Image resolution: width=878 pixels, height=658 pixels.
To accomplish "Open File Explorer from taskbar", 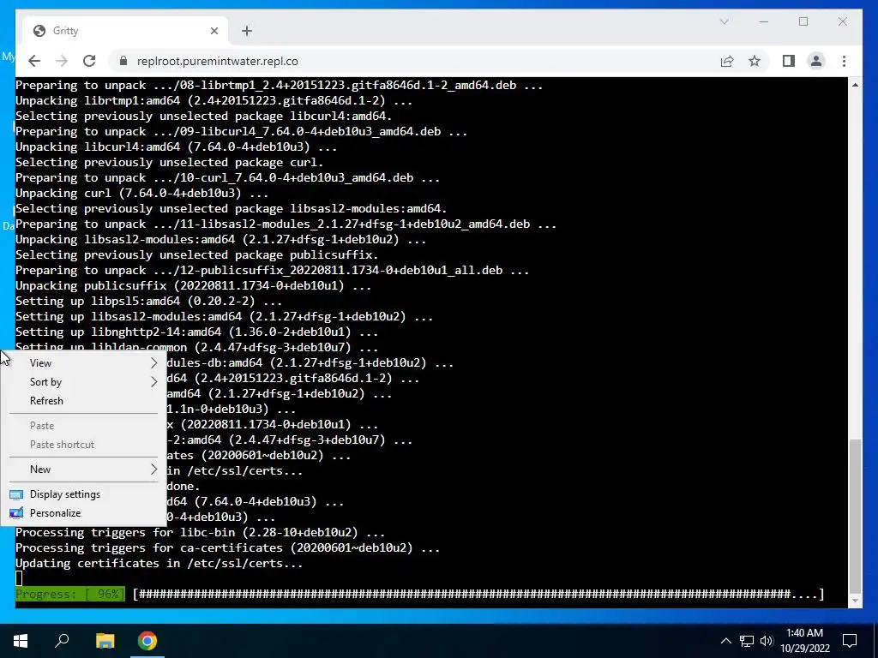I will point(105,641).
